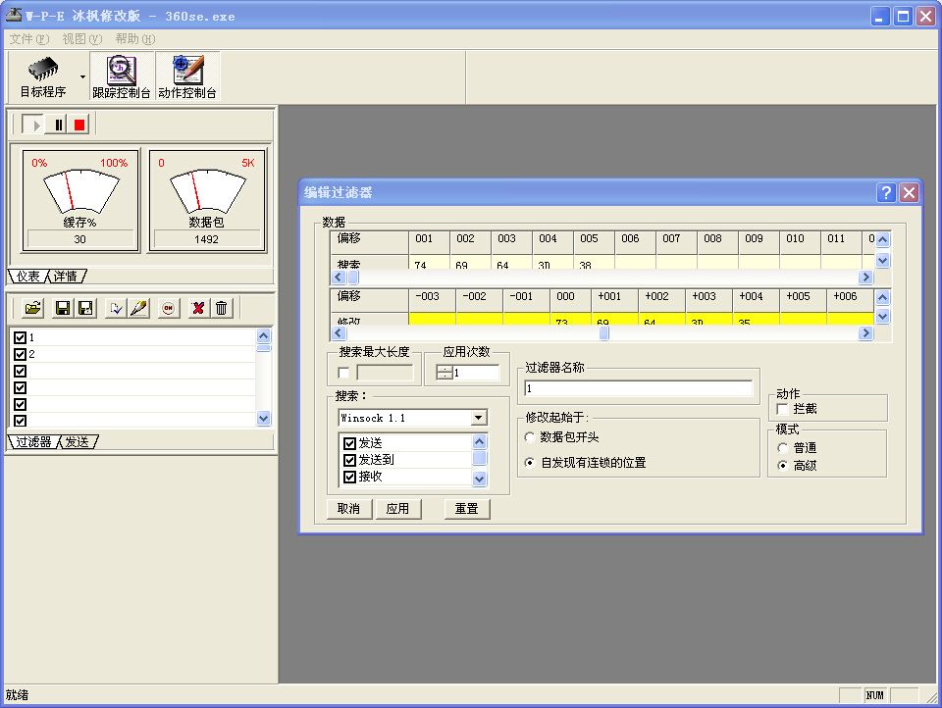Switch to the 发送 tab beside 过滤器
The height and width of the screenshot is (708, 942).
click(x=77, y=442)
